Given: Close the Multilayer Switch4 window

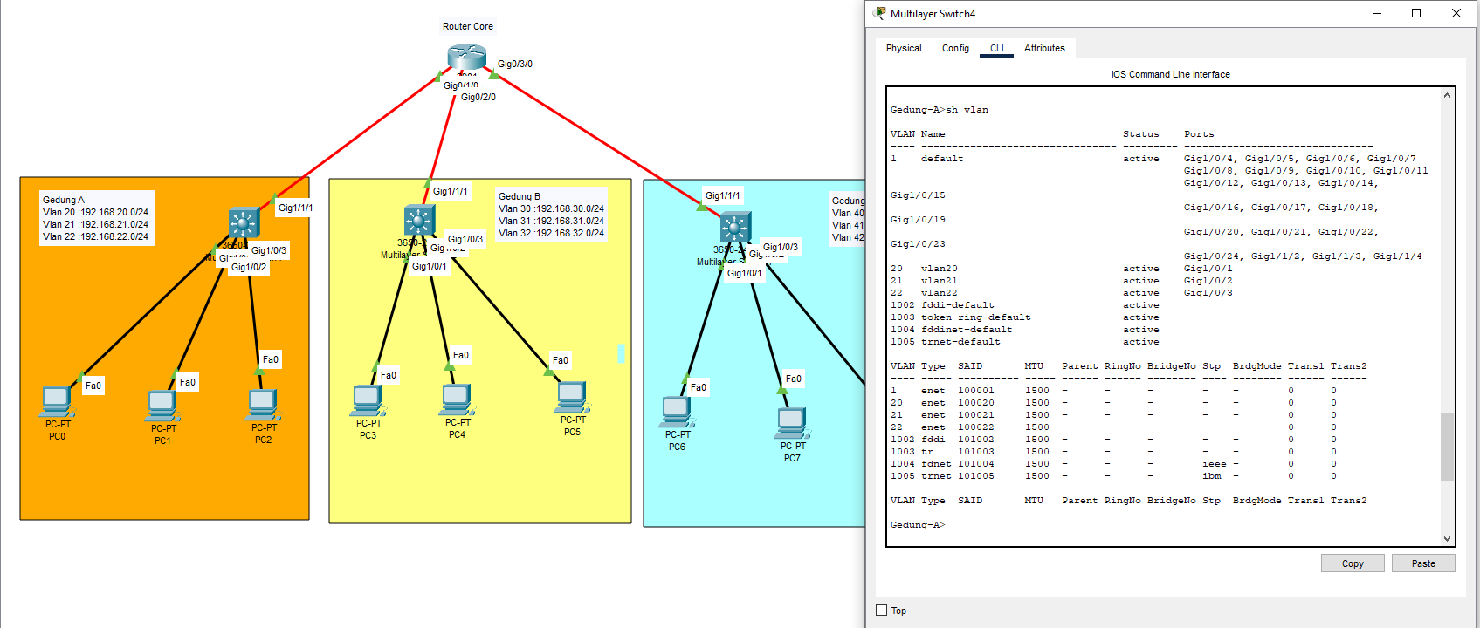Looking at the screenshot, I should (1456, 13).
